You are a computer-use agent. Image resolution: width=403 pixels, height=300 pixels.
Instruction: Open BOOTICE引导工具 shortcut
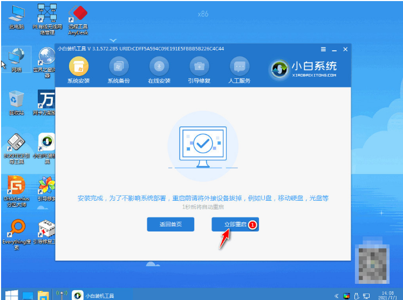(x=16, y=148)
